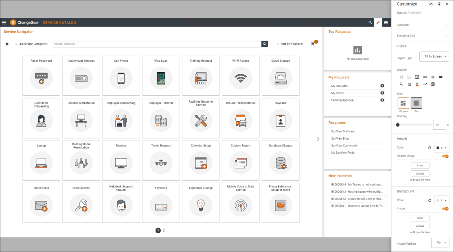Open the Database Change service tile
The height and width of the screenshot is (252, 454).
tap(281, 161)
